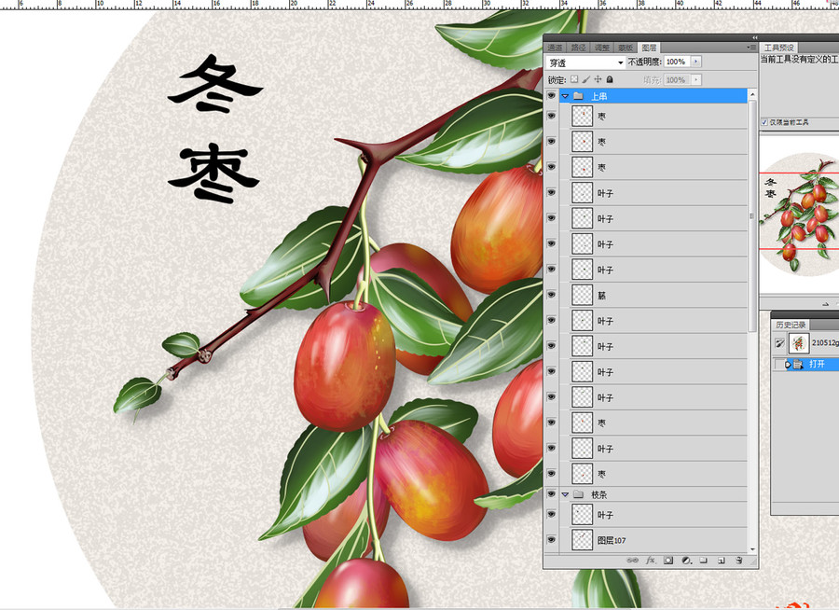The width and height of the screenshot is (839, 610).
Task: Delete layer with trash icon
Action: pos(739,561)
